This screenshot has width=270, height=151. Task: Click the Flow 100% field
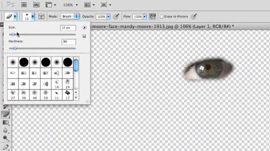tap(138, 17)
